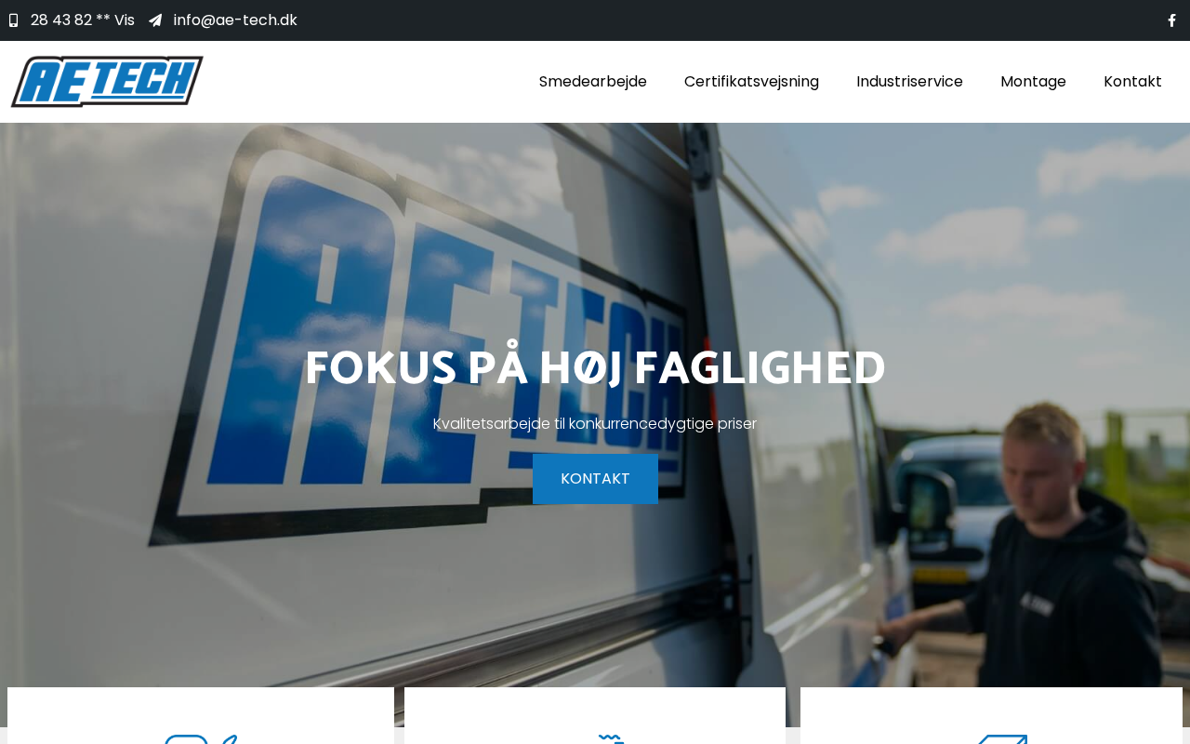
Task: Open the Facebook icon link
Action: (x=1171, y=20)
